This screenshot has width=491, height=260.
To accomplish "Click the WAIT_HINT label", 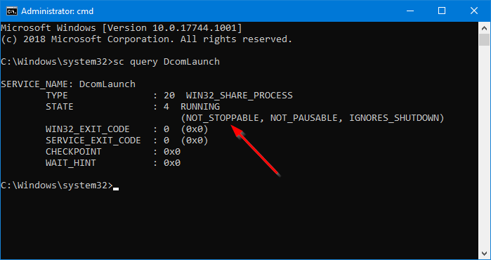I will tap(70, 163).
